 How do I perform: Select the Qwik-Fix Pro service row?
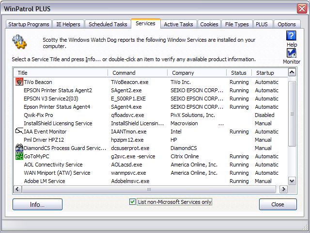pyautogui.click(x=38, y=115)
